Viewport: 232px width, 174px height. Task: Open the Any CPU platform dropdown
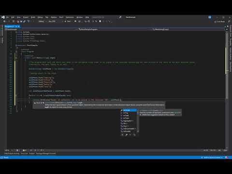(55, 21)
